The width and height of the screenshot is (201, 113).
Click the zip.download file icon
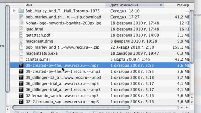click(21, 17)
